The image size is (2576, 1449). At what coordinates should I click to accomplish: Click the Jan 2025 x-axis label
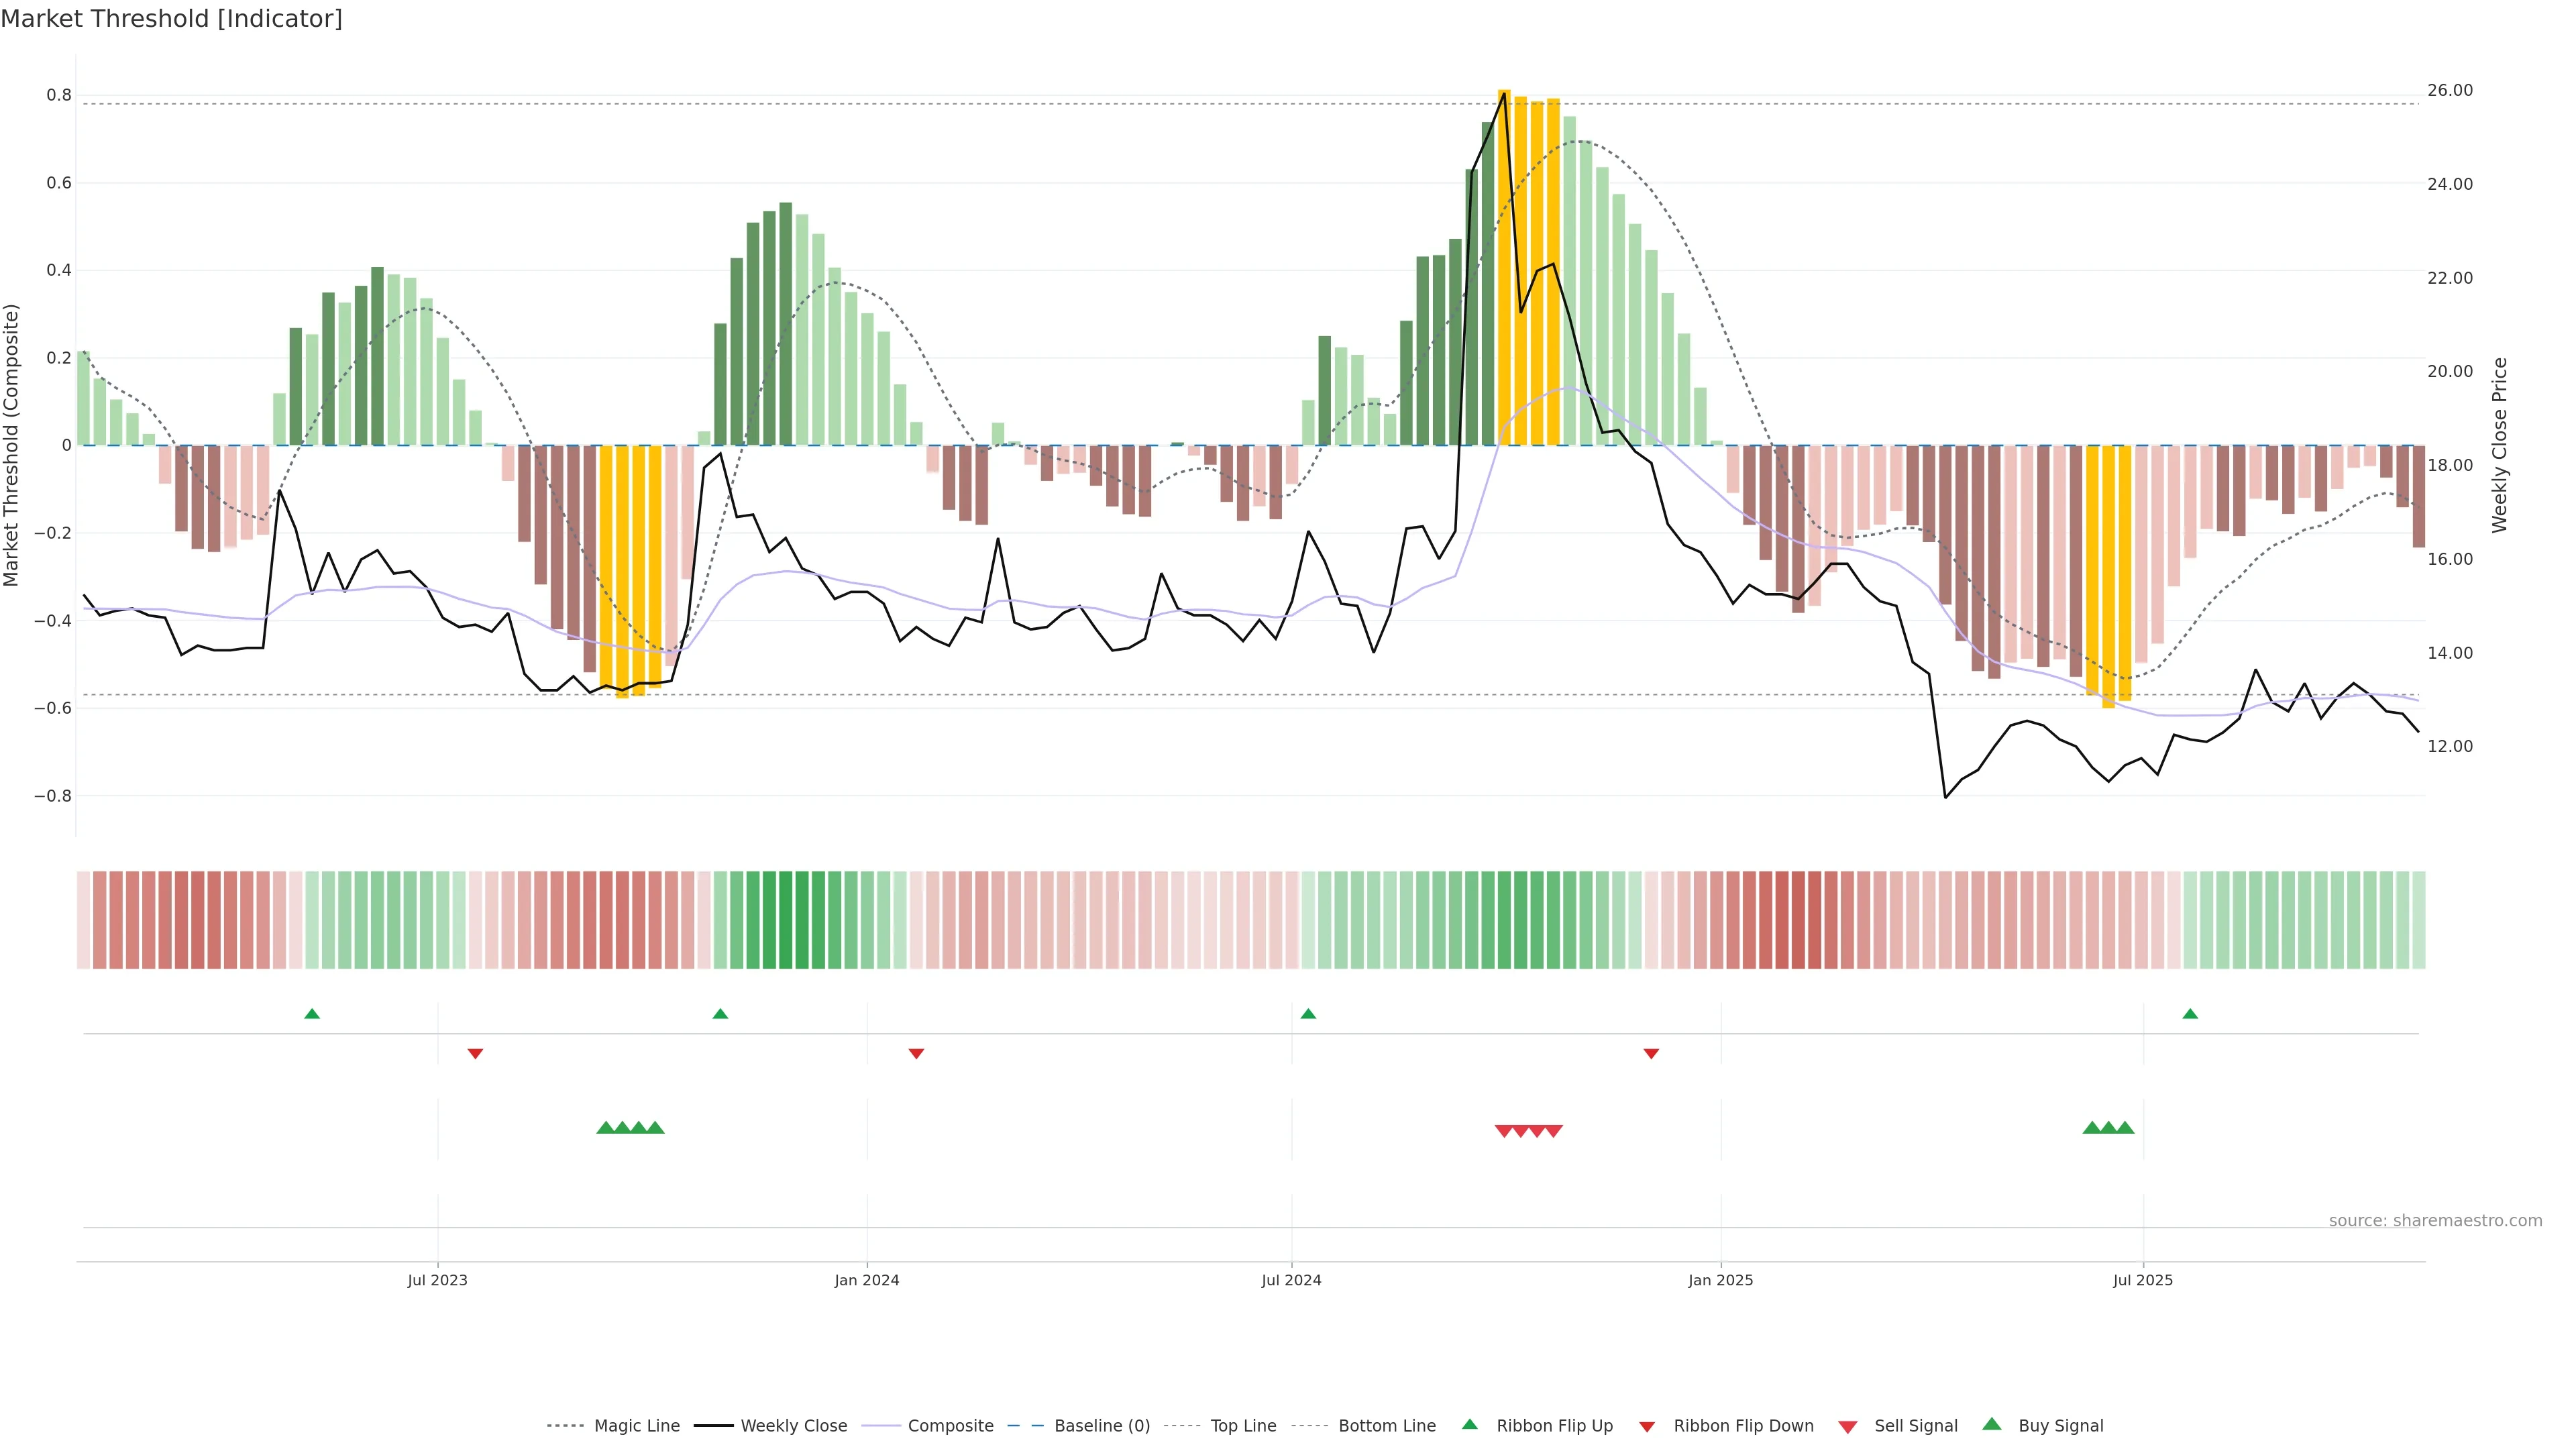tap(1720, 1280)
